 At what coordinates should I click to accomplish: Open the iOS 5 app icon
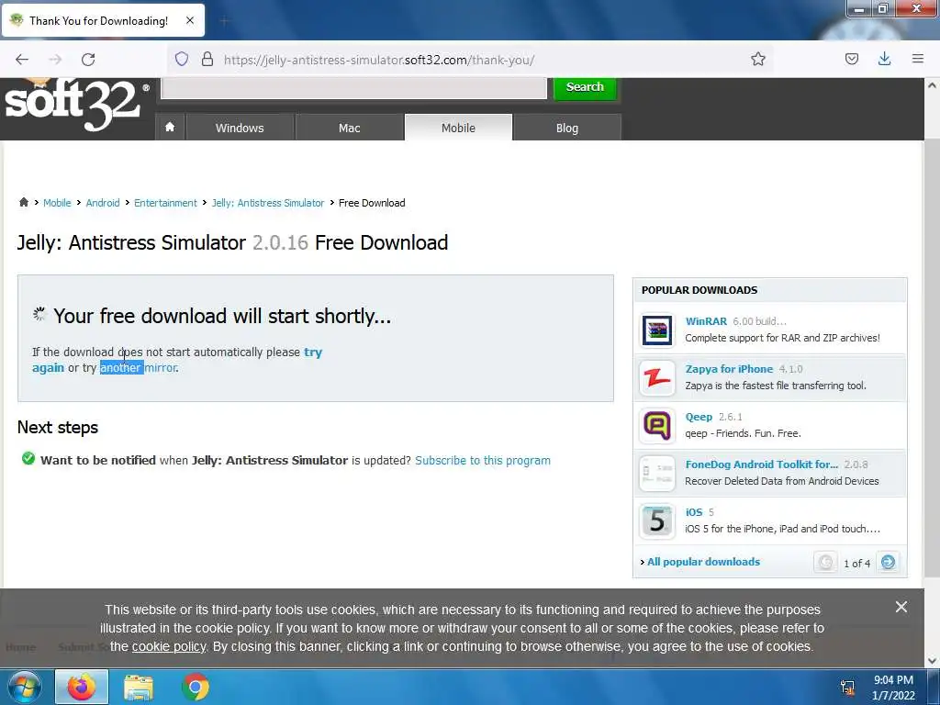pyautogui.click(x=657, y=521)
